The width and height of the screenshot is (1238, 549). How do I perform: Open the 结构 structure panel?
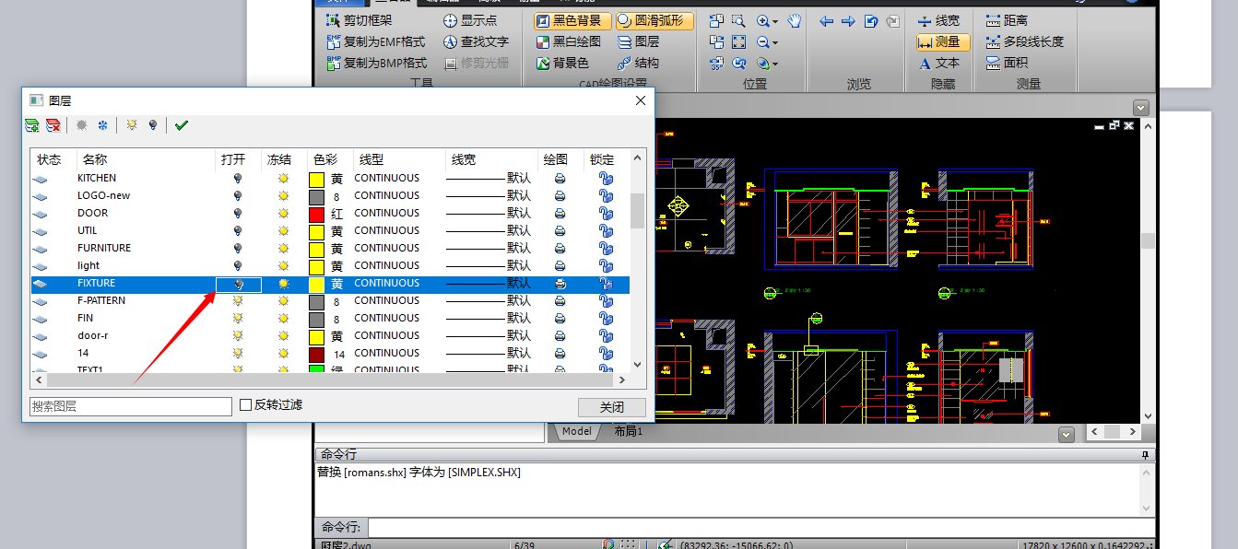(x=638, y=63)
